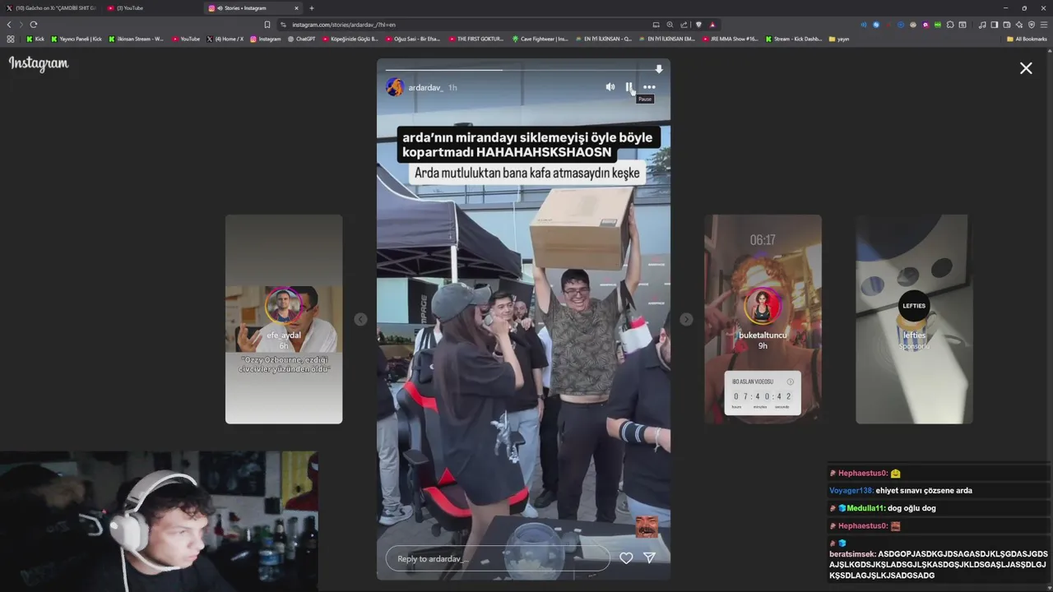Open the extensions puzzle icon
1053x592 pixels.
(950, 25)
